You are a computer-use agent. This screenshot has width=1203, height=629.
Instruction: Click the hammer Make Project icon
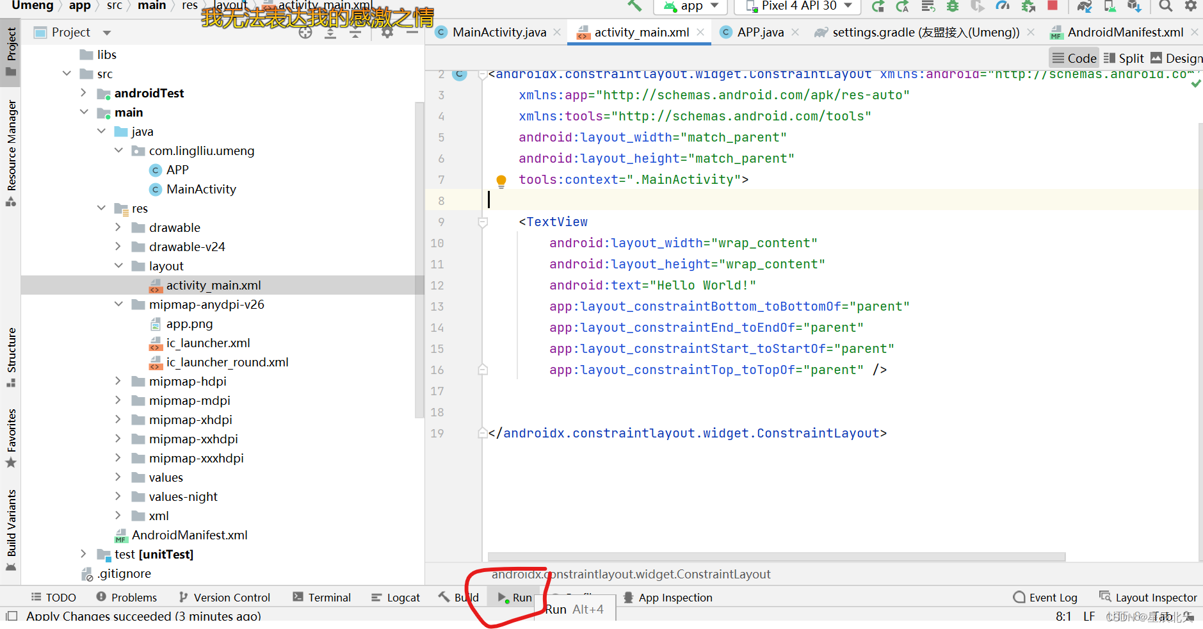tap(634, 6)
